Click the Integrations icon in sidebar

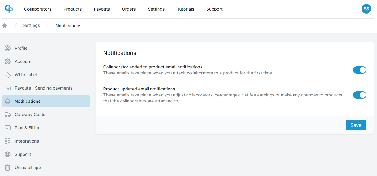click(8, 141)
